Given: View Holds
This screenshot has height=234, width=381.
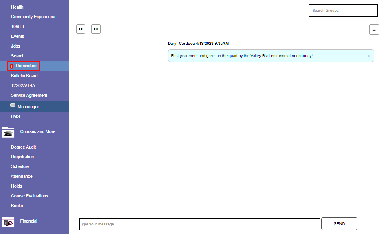Looking at the screenshot, I should [16, 186].
